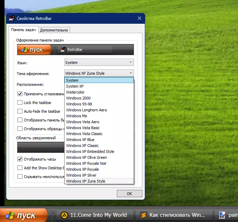Select Windows Longhorn Aero in the list

[x=99, y=110]
